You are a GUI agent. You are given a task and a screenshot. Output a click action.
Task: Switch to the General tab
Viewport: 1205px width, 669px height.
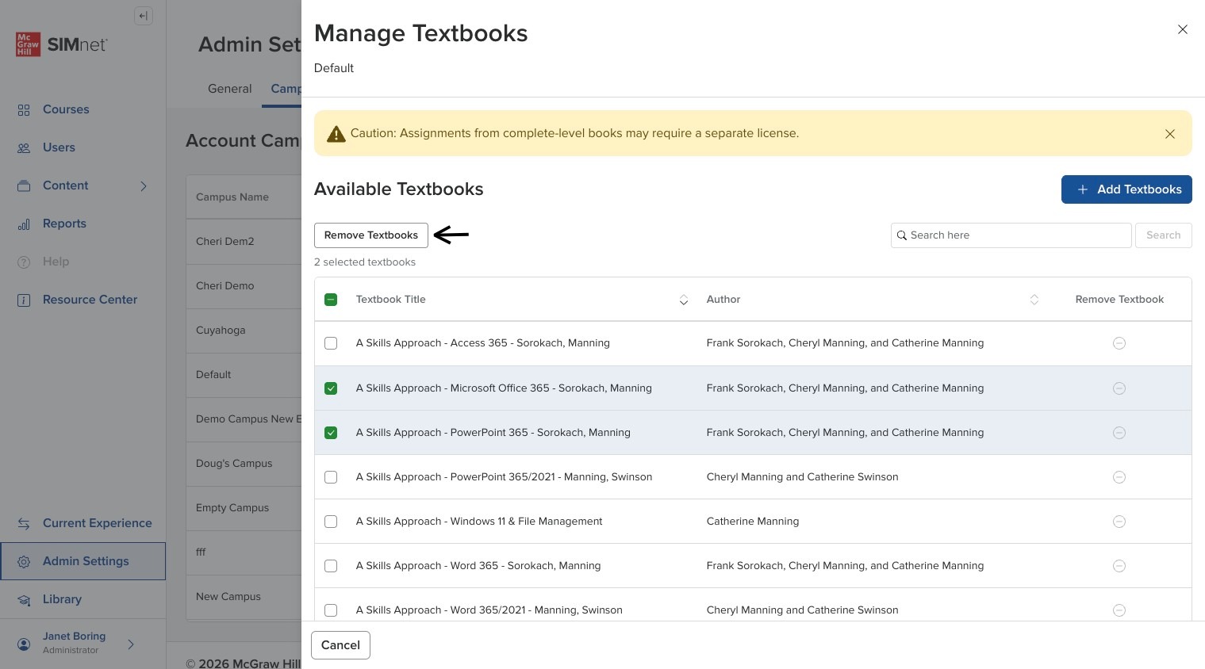(230, 89)
